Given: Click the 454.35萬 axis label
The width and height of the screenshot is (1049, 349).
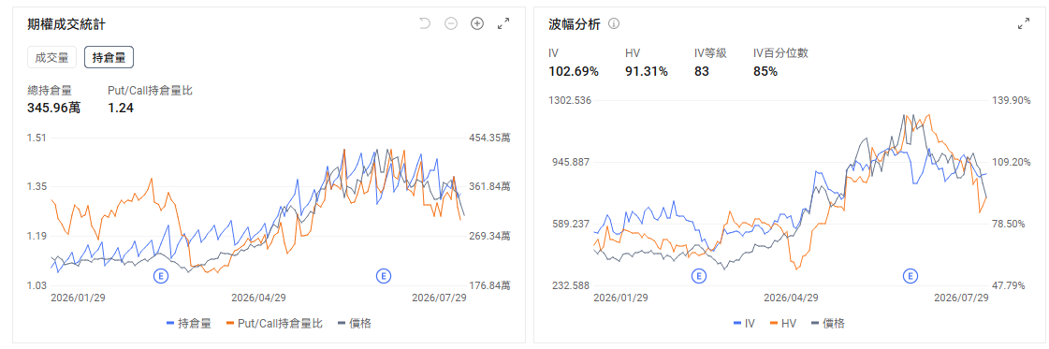Looking at the screenshot, I should (x=490, y=138).
